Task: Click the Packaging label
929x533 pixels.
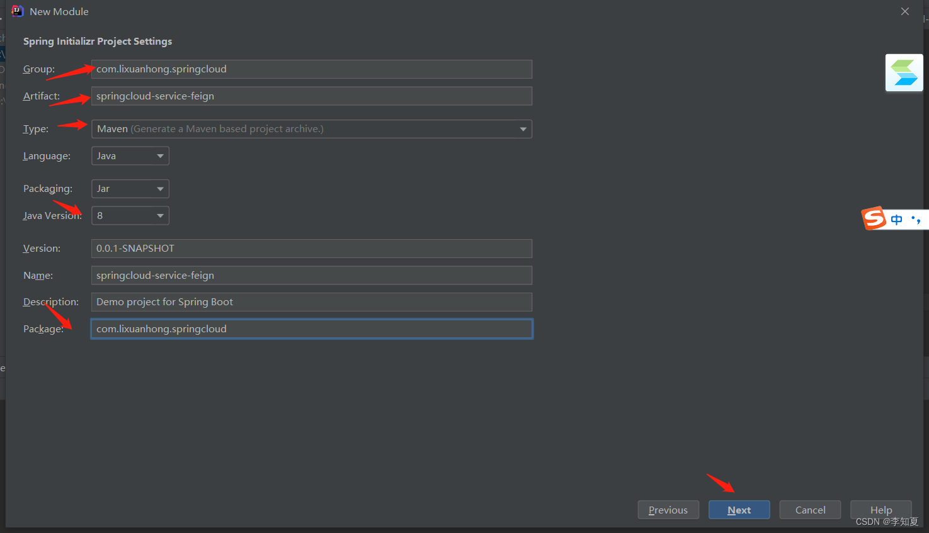Action: click(48, 189)
